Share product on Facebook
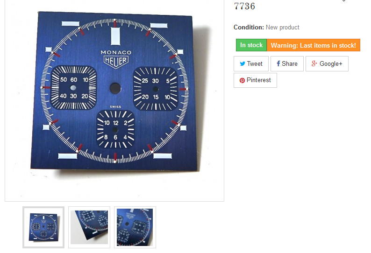Screen dimensions: 371x253 (x=287, y=63)
